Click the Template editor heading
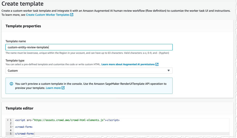Image resolution: width=237 pixels, height=138 pixels. 19,108
